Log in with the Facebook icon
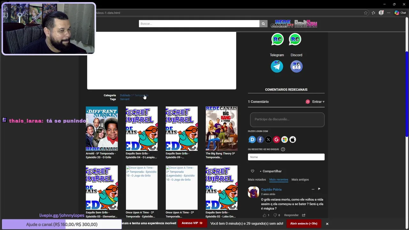This screenshot has height=230, width=409. [x=260, y=140]
